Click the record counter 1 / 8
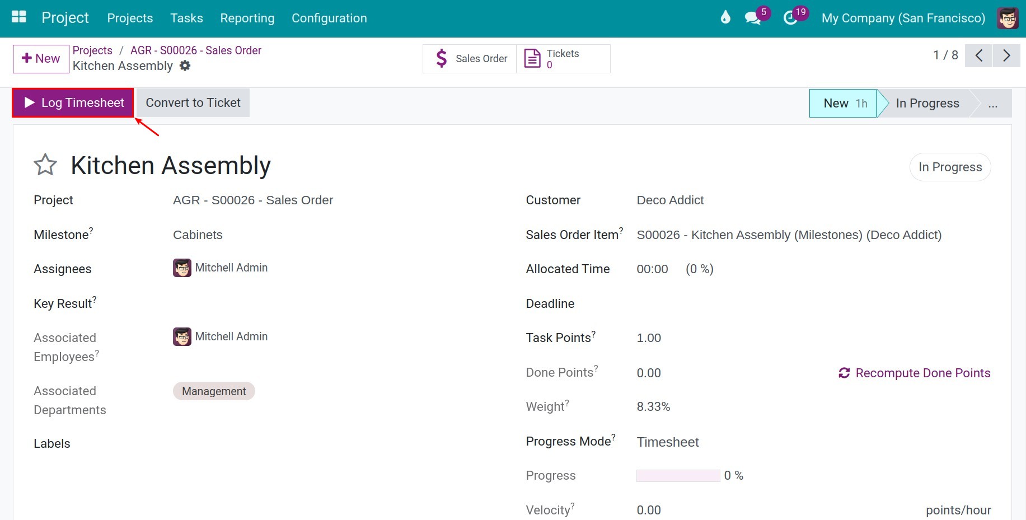Image resolution: width=1026 pixels, height=520 pixels. pyautogui.click(x=945, y=55)
